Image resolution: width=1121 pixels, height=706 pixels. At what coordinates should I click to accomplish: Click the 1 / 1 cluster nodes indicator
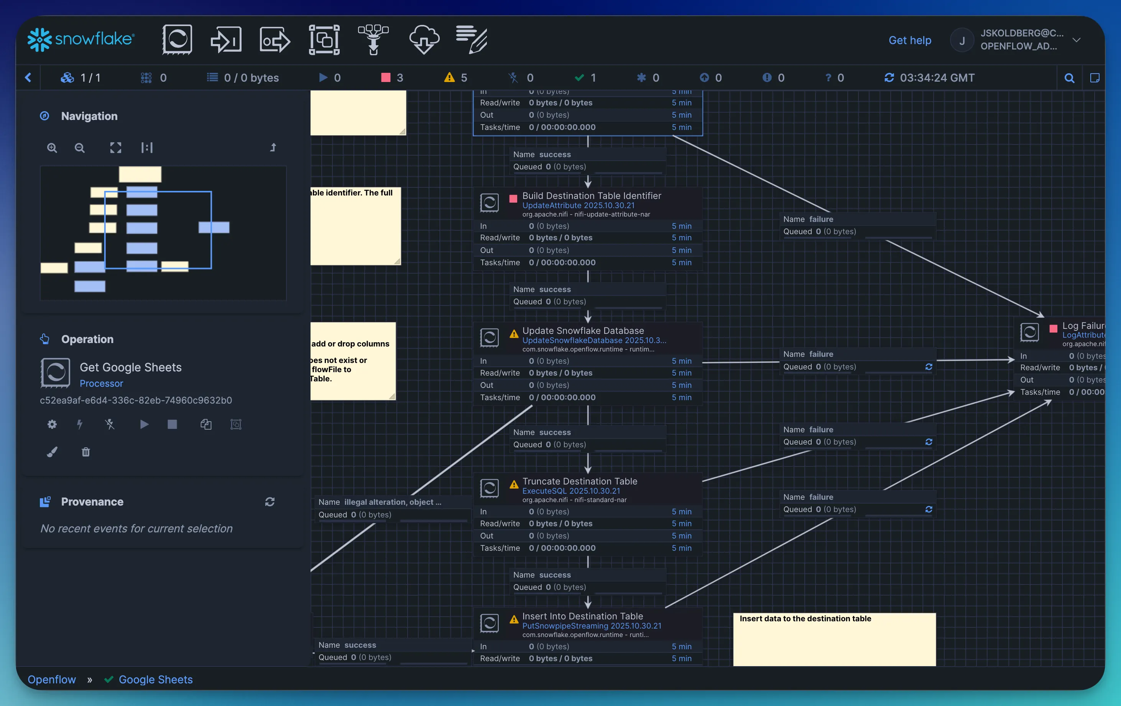point(81,78)
